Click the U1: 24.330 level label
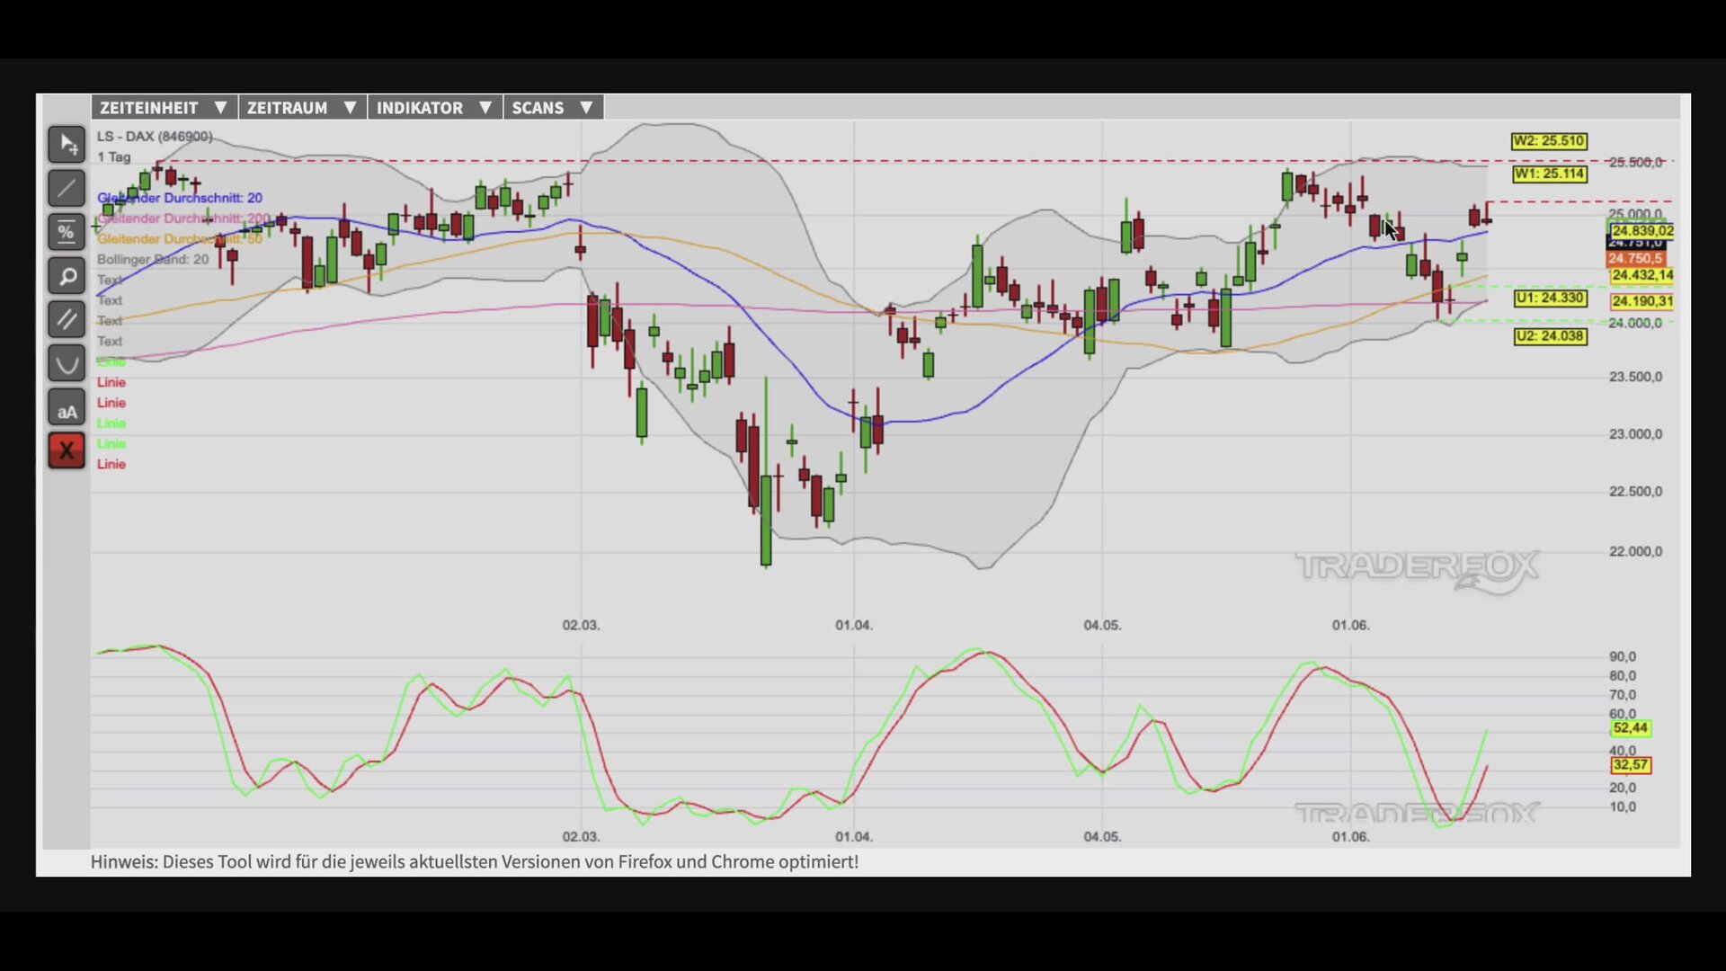Viewport: 1726px width, 971px height. [x=1550, y=298]
